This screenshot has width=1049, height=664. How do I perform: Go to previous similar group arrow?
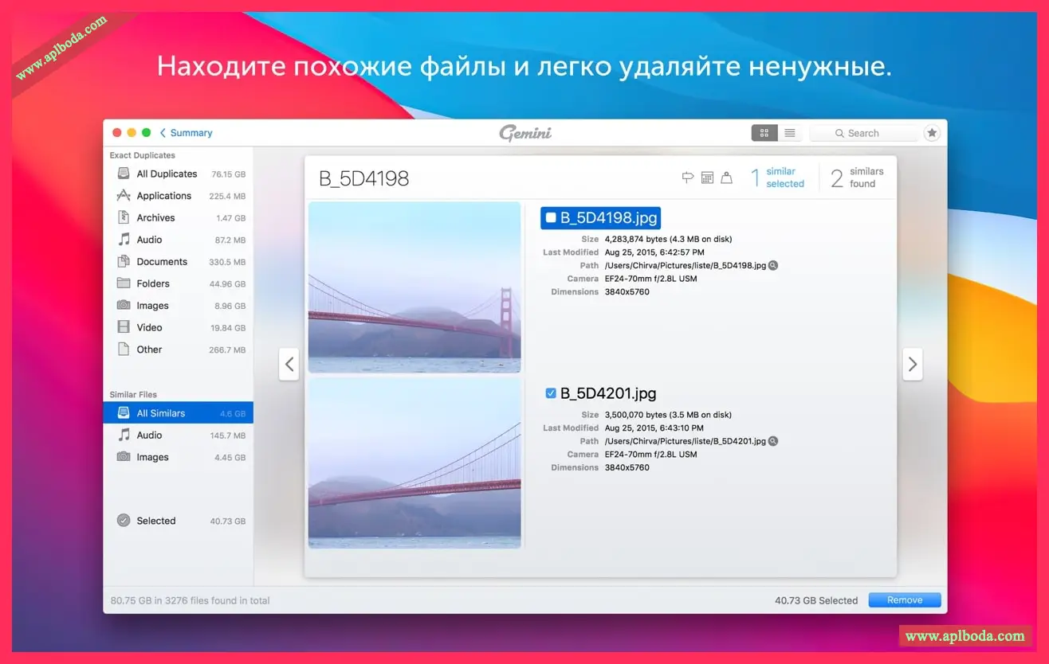[289, 364]
